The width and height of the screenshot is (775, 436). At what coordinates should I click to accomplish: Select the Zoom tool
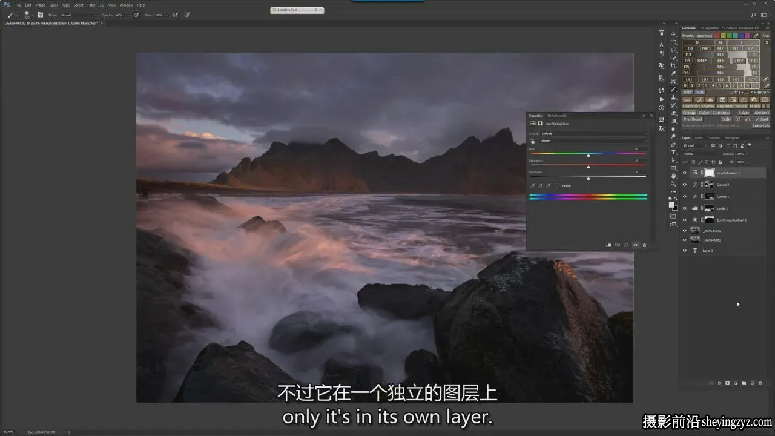[x=673, y=183]
